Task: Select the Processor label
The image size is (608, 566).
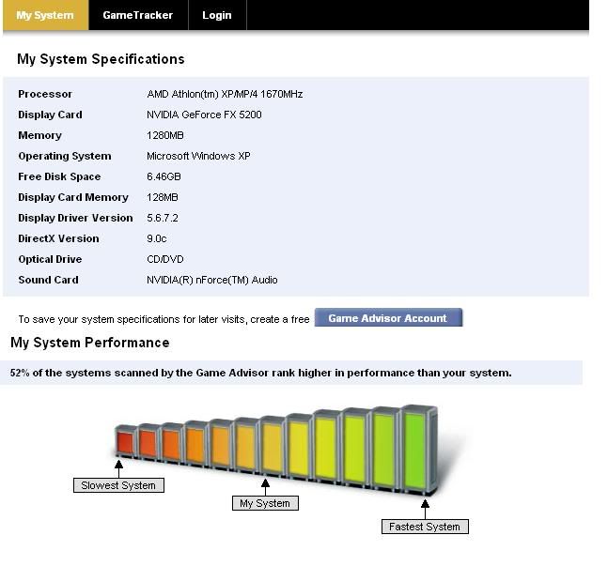Action: pyautogui.click(x=45, y=94)
